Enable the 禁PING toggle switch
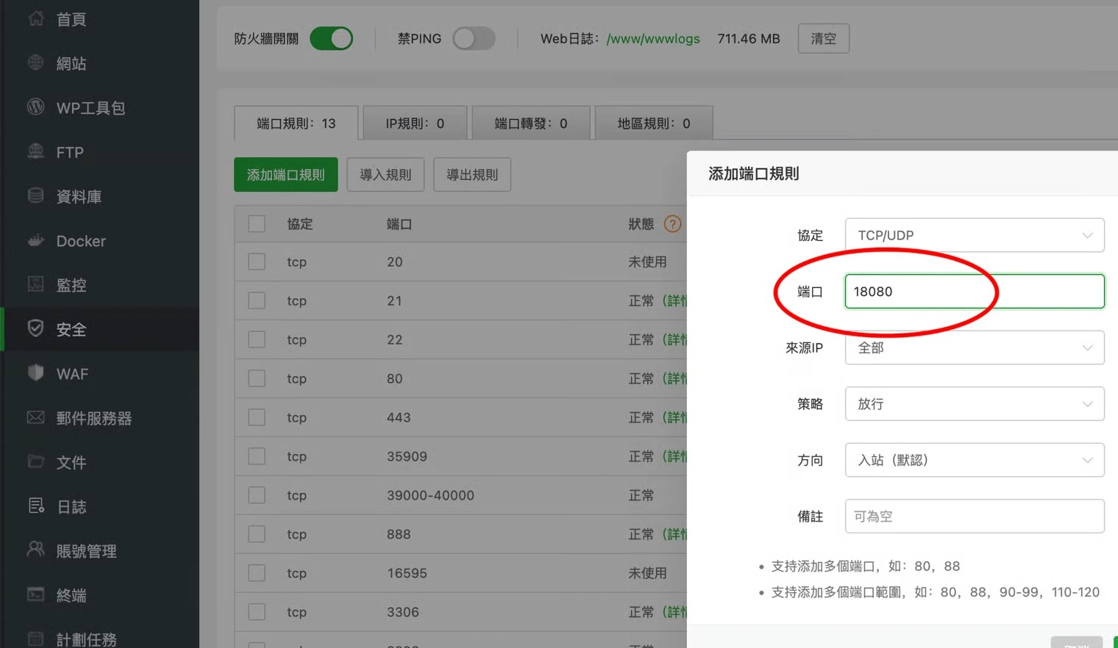 pyautogui.click(x=474, y=39)
